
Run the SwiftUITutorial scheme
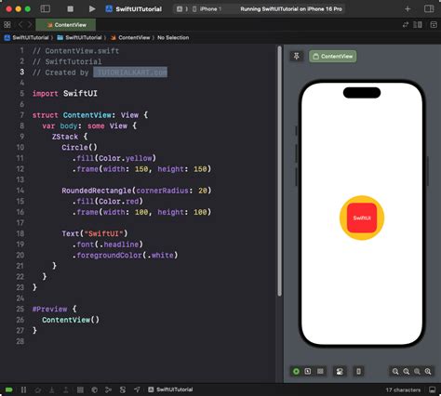tap(92, 9)
